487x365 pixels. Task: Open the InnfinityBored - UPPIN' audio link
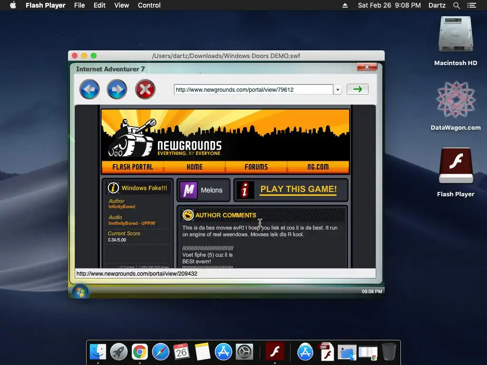(132, 223)
